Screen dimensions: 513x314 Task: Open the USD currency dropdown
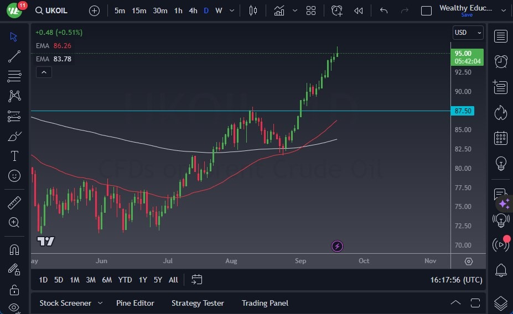[468, 33]
